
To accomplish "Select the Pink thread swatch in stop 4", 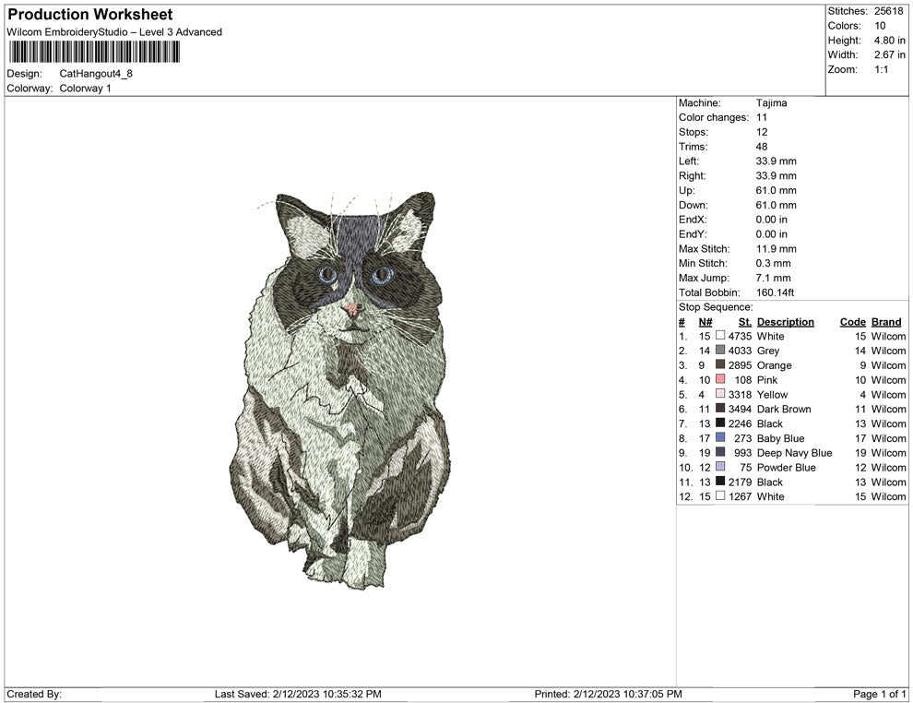I will [x=720, y=379].
